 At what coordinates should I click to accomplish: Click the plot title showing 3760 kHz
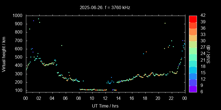click(x=105, y=8)
